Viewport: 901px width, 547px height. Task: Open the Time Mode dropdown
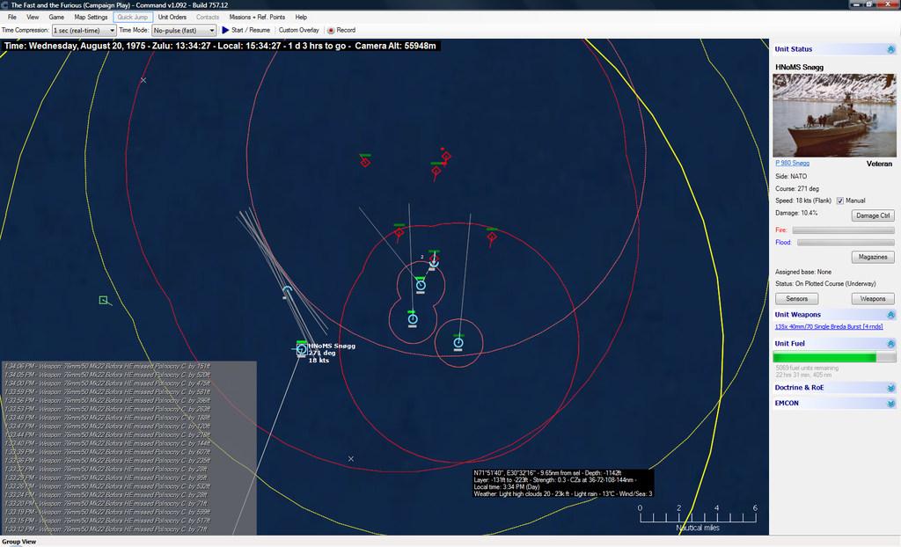[184, 30]
